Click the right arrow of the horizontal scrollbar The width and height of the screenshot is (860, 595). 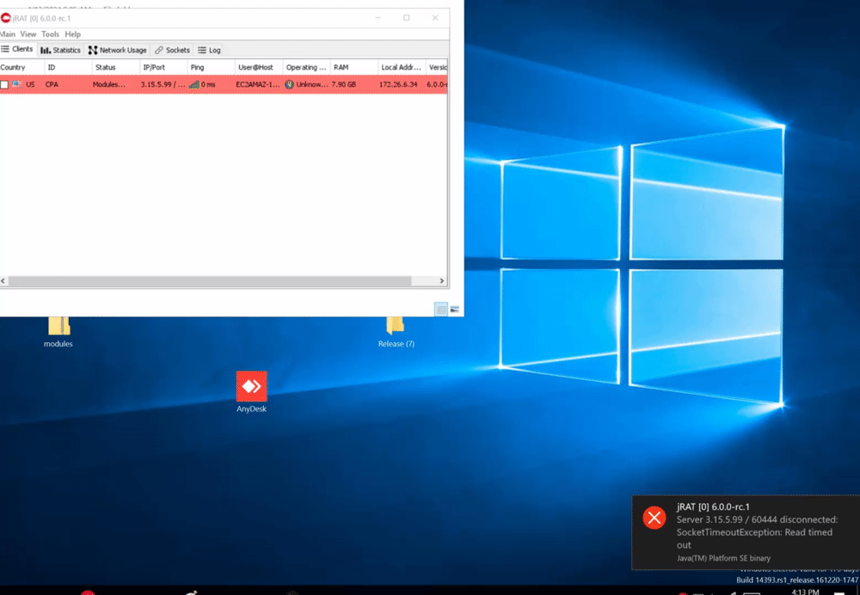tap(442, 281)
